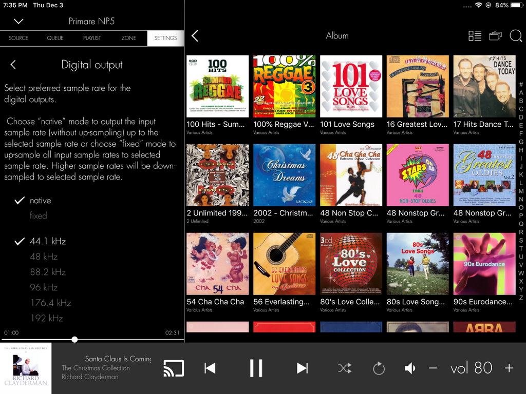This screenshot has width=526, height=394.
Task: Choose the 176.4 kHz sample rate
Action: [x=51, y=303]
